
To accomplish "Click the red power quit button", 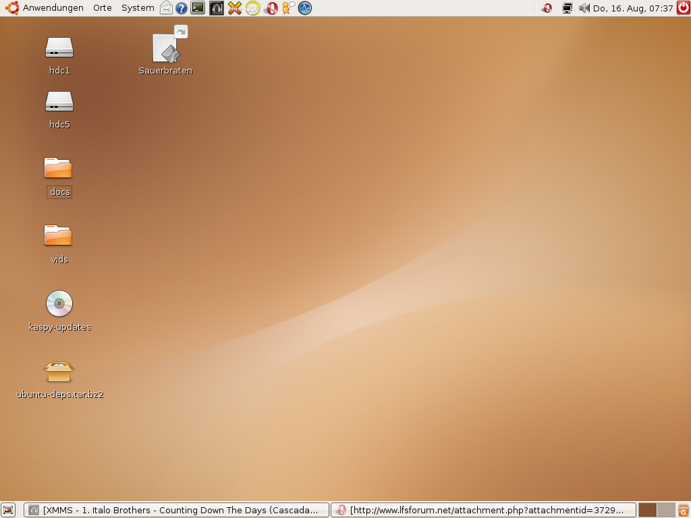I will pyautogui.click(x=684, y=8).
